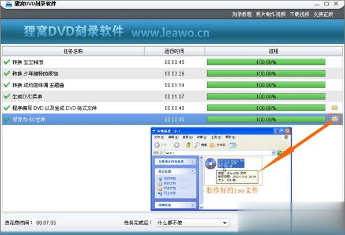The image size is (345, 235).
Task: Sort by 进程 column header
Action: (273, 51)
